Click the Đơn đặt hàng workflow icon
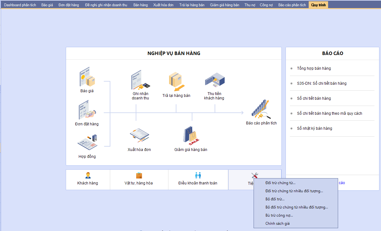381x231 pixels. [87, 110]
